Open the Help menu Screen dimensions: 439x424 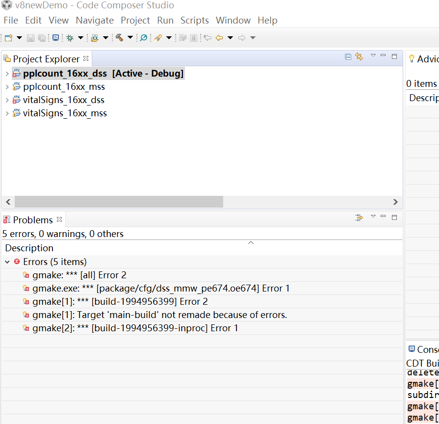click(x=267, y=21)
